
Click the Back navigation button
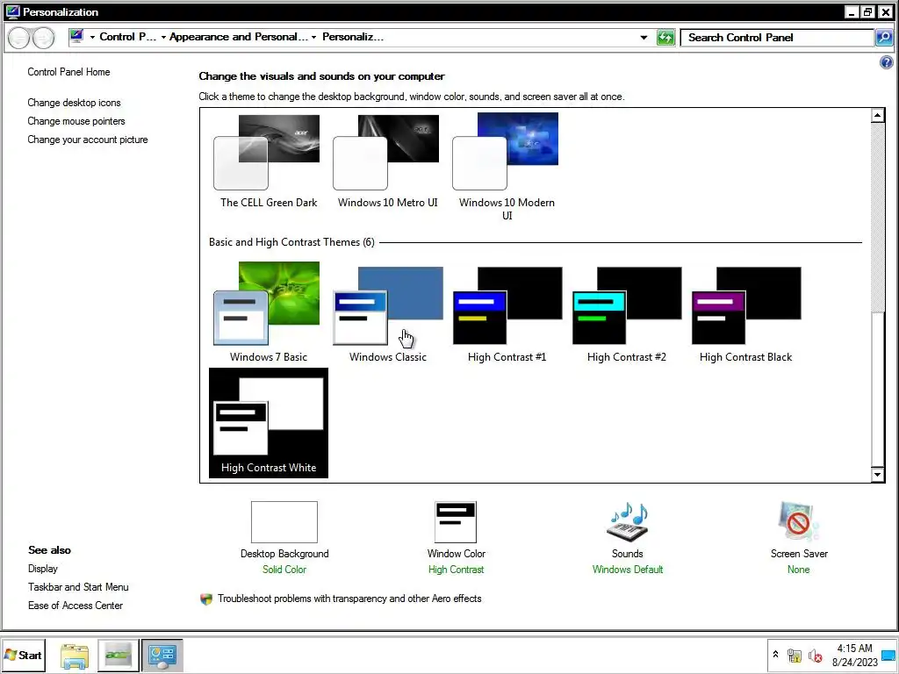click(x=19, y=38)
